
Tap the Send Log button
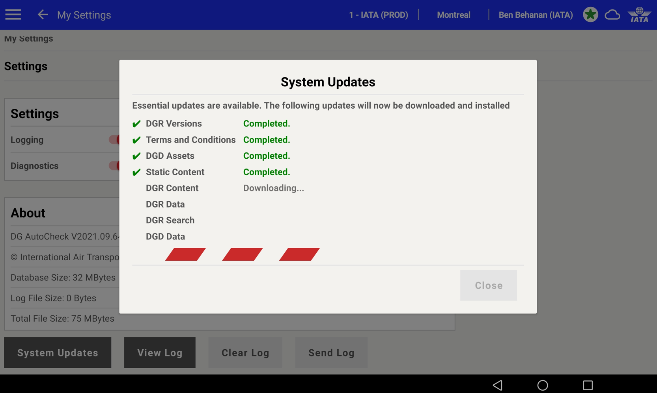[331, 352]
